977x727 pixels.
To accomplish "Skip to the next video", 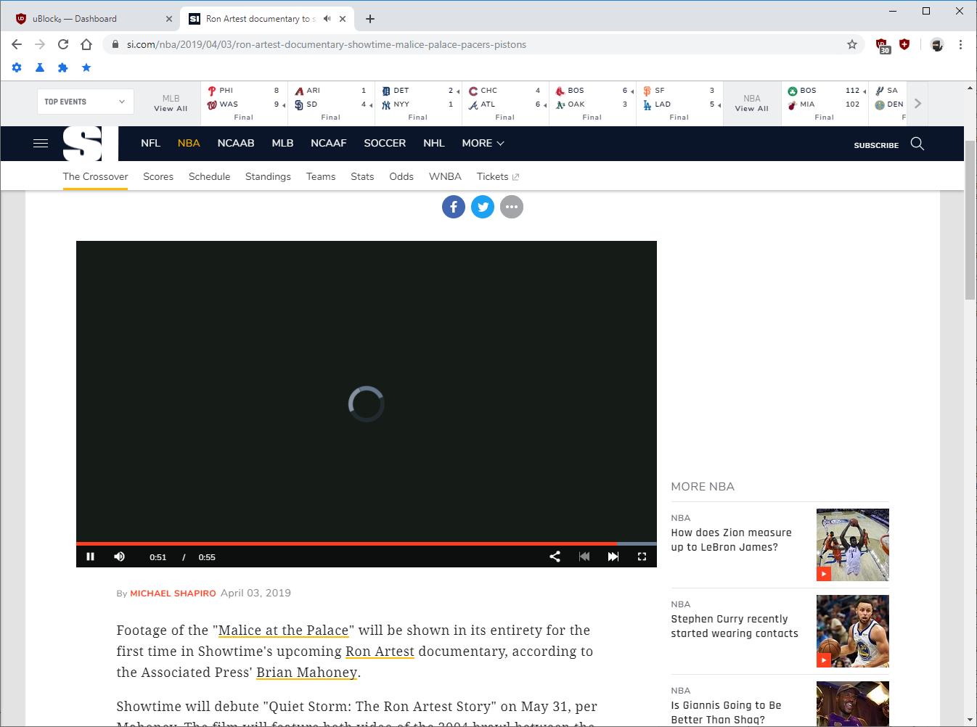I will (x=613, y=556).
